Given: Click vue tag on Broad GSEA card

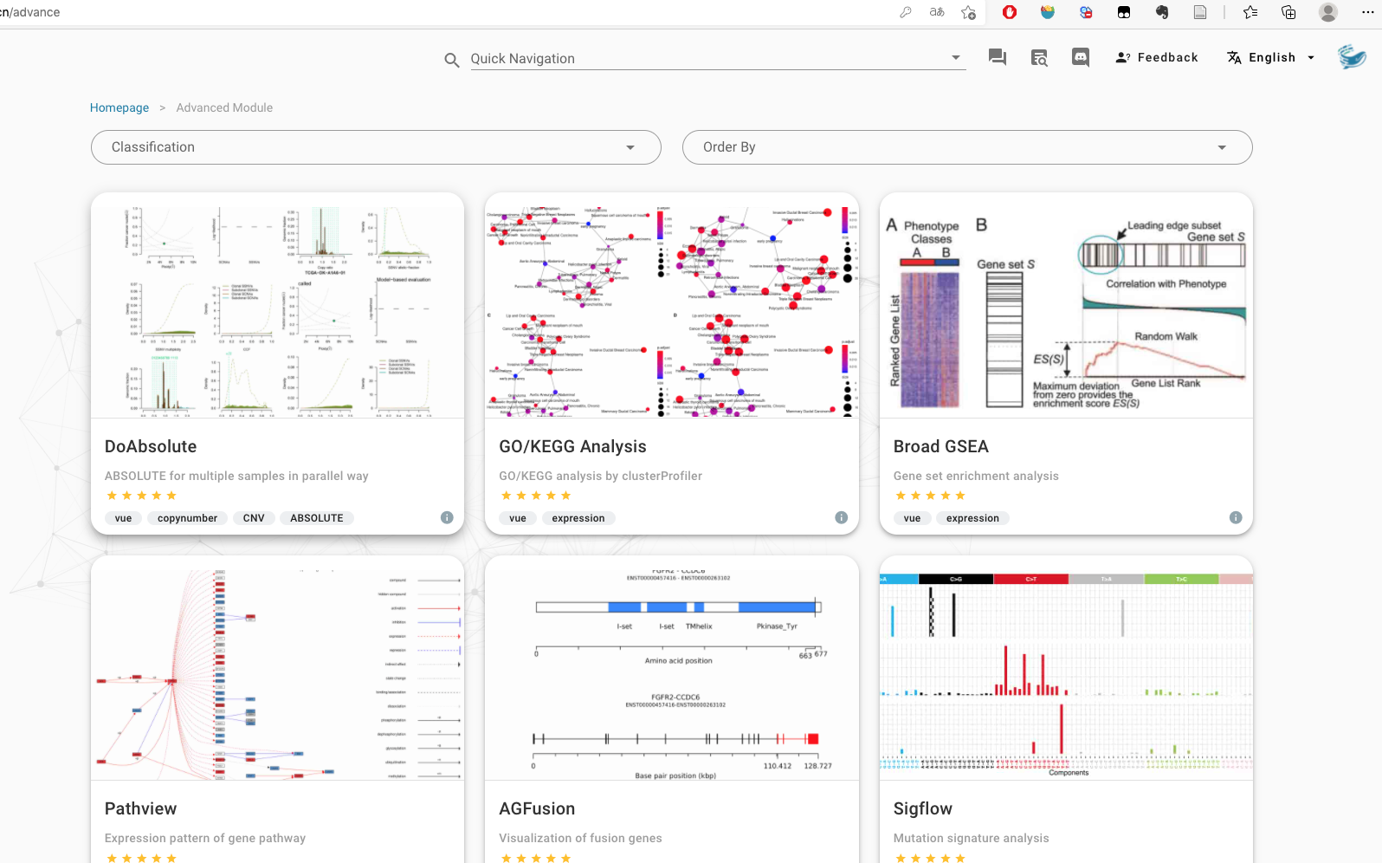Looking at the screenshot, I should [912, 518].
